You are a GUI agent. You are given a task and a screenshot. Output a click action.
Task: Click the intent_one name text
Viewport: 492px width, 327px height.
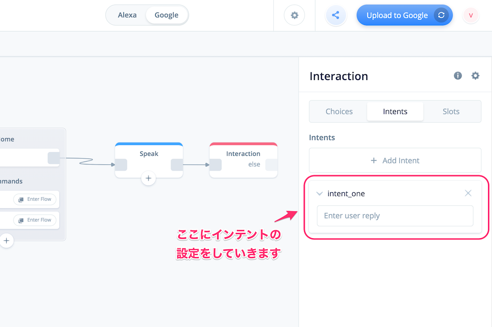tap(346, 194)
